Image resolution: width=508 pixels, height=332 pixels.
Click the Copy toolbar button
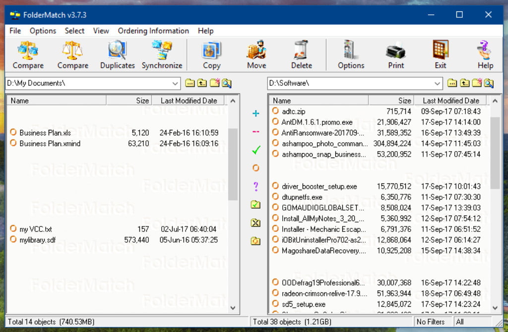(211, 55)
